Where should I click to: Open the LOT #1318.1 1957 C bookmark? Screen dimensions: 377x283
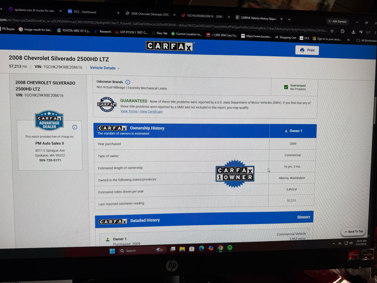[131, 32]
